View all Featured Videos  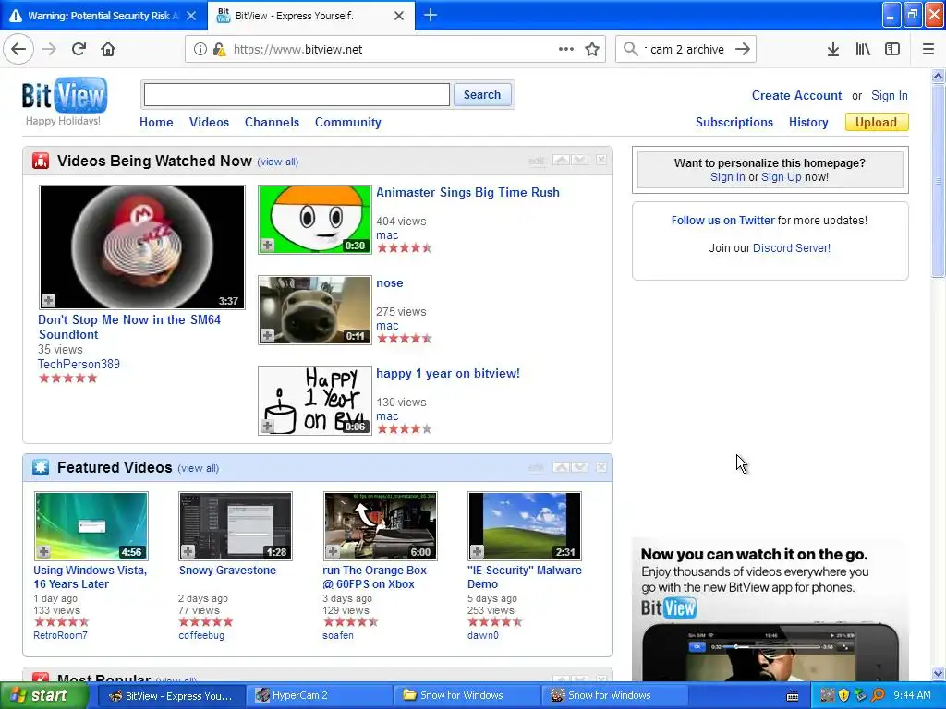[x=198, y=468]
